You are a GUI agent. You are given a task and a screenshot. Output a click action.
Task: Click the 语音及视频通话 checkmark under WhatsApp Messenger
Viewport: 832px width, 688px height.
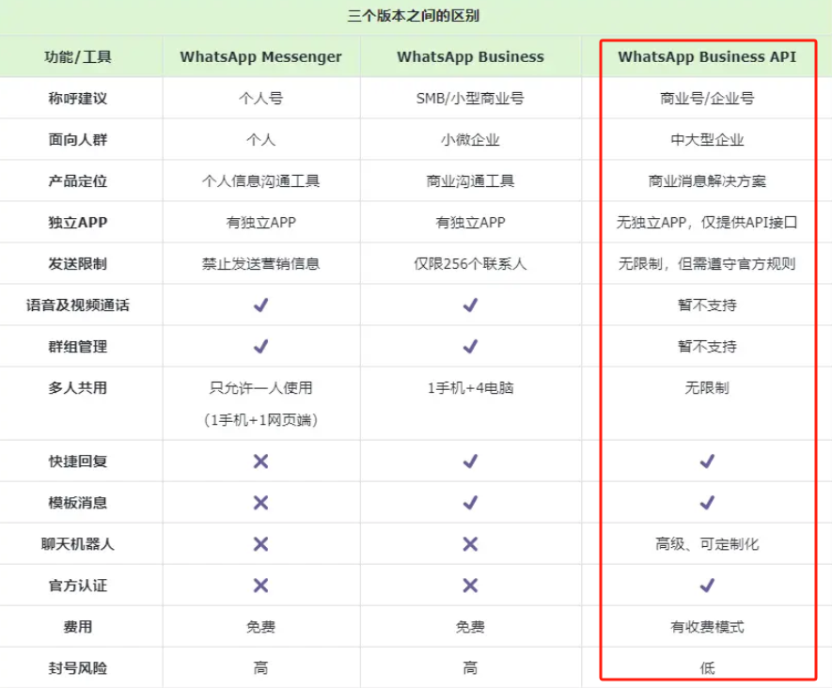point(260,305)
